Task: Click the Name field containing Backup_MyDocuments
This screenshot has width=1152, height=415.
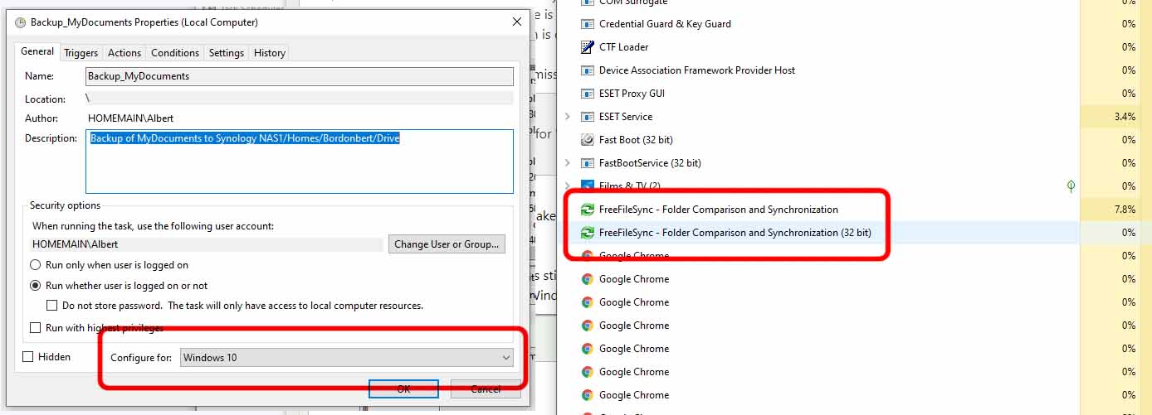Action: (x=300, y=76)
